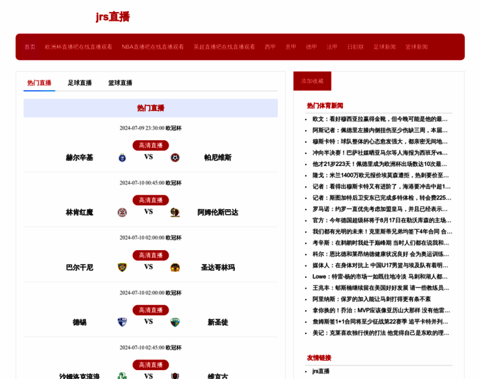The image size is (480, 379).
Task: Click the 阿姆伦斯巴达 team crest
Action: click(x=175, y=212)
